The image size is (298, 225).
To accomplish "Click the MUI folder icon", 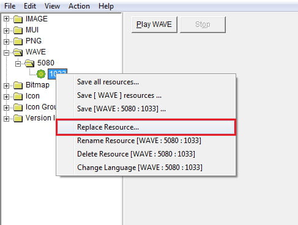I will point(18,31).
